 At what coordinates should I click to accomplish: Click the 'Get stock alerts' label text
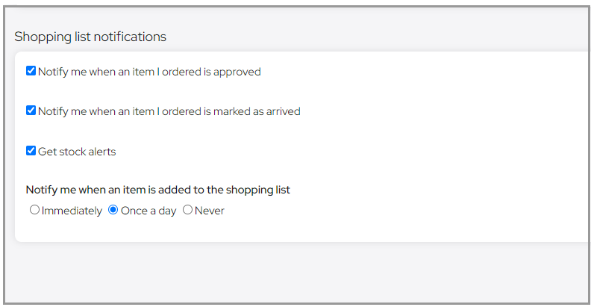[x=77, y=152]
